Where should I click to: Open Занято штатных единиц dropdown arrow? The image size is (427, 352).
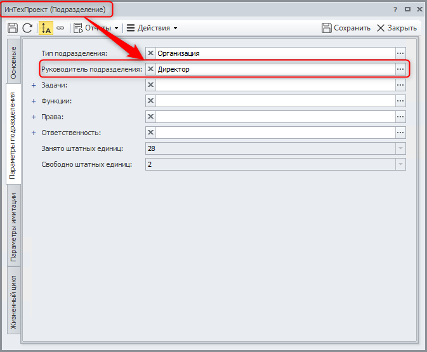click(400, 148)
